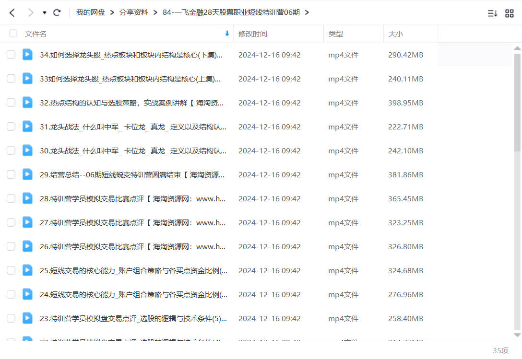Click the video icon of file 25
The width and height of the screenshot is (522, 359).
coord(27,270)
